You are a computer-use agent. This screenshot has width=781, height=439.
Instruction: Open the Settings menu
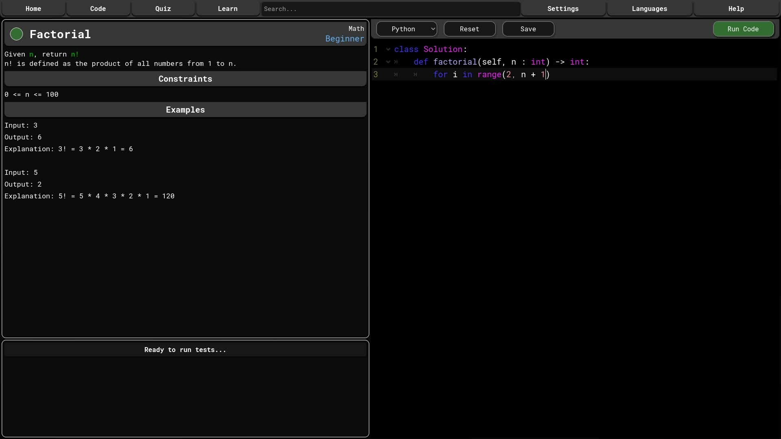click(x=563, y=9)
